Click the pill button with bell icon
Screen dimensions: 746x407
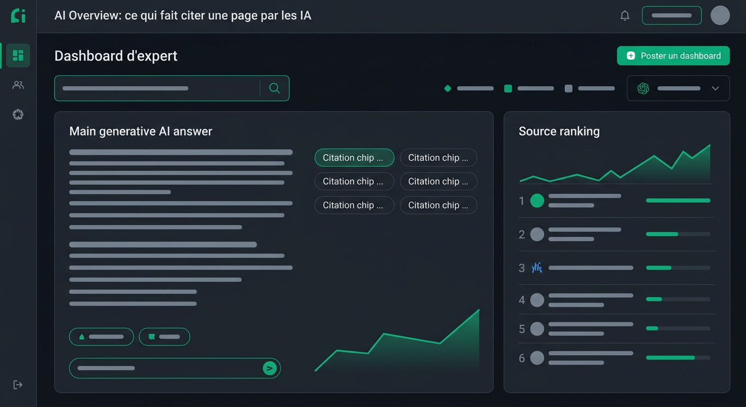101,337
